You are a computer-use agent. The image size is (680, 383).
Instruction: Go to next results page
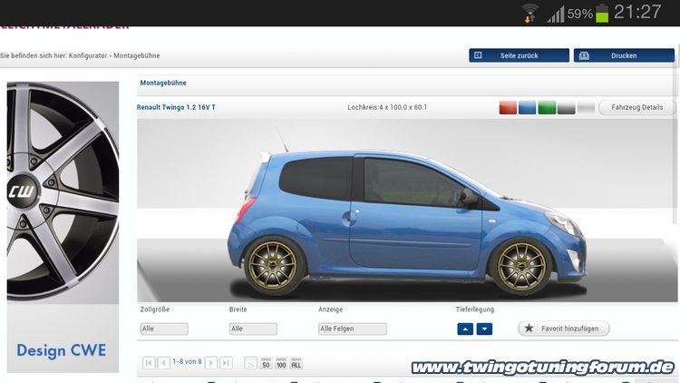tap(210, 363)
